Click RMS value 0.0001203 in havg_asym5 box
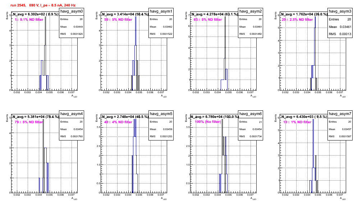 [x=167, y=137]
